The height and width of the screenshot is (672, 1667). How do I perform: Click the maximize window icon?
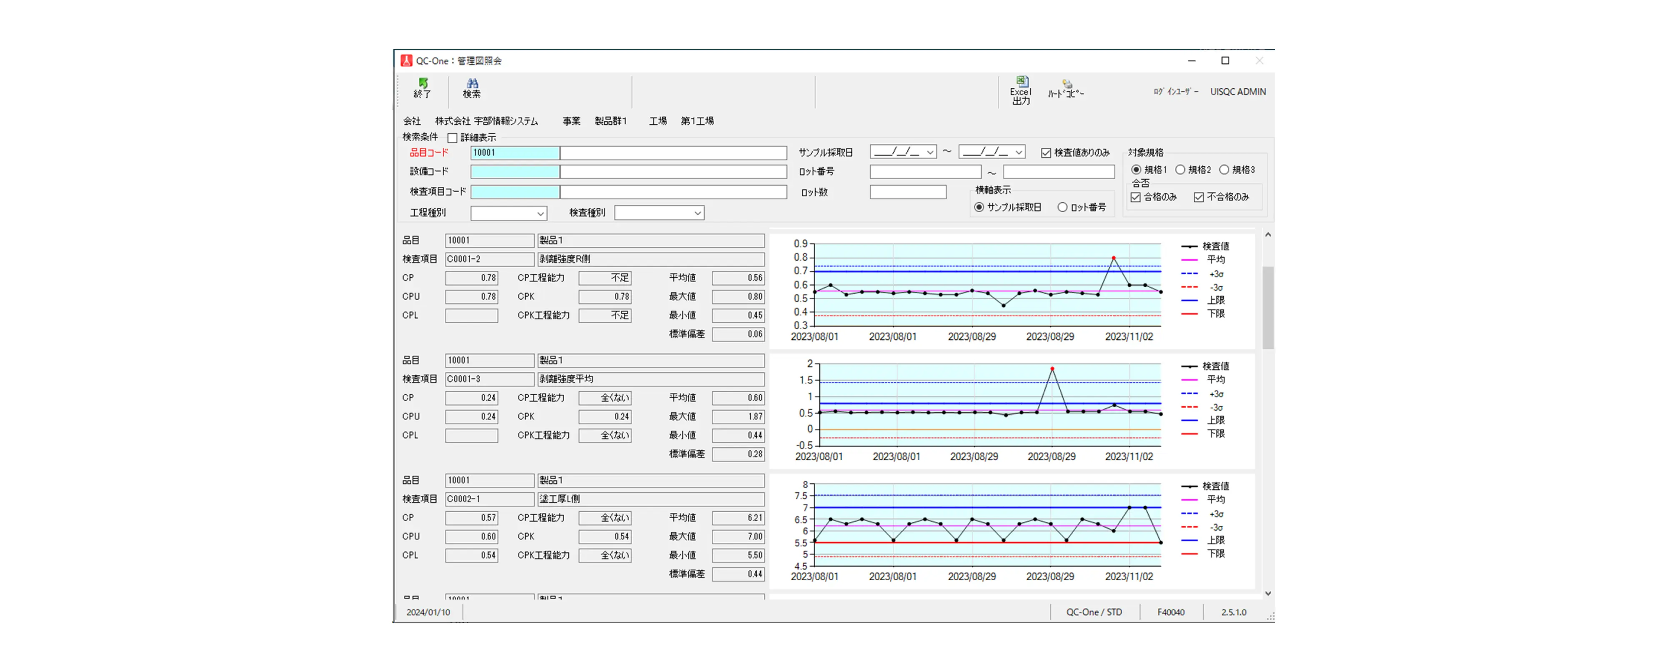1225,61
